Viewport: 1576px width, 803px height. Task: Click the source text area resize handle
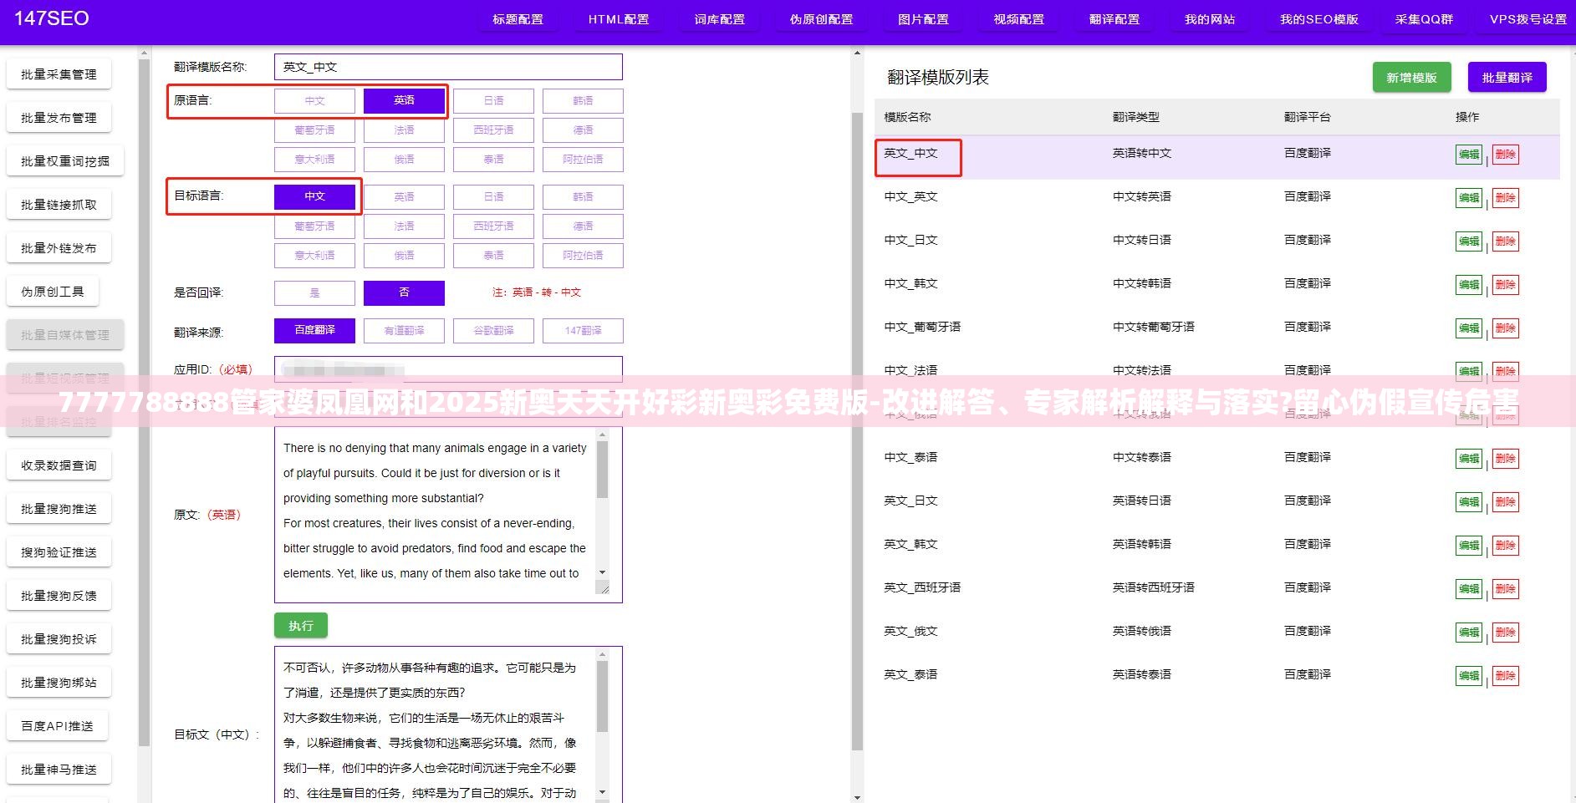603,588
